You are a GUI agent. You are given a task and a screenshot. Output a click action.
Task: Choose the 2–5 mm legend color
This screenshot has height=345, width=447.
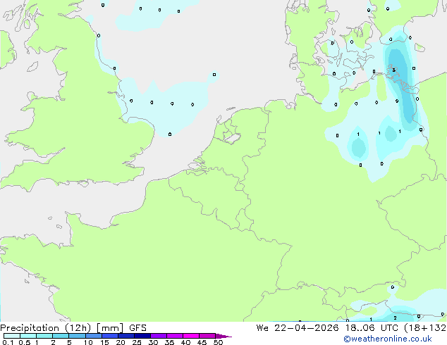[61, 336]
